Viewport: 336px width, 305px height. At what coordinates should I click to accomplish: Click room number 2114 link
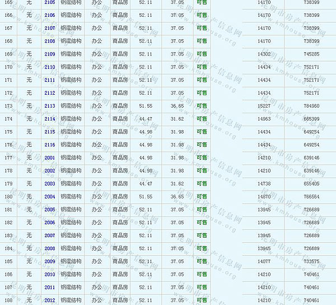pyautogui.click(x=49, y=119)
